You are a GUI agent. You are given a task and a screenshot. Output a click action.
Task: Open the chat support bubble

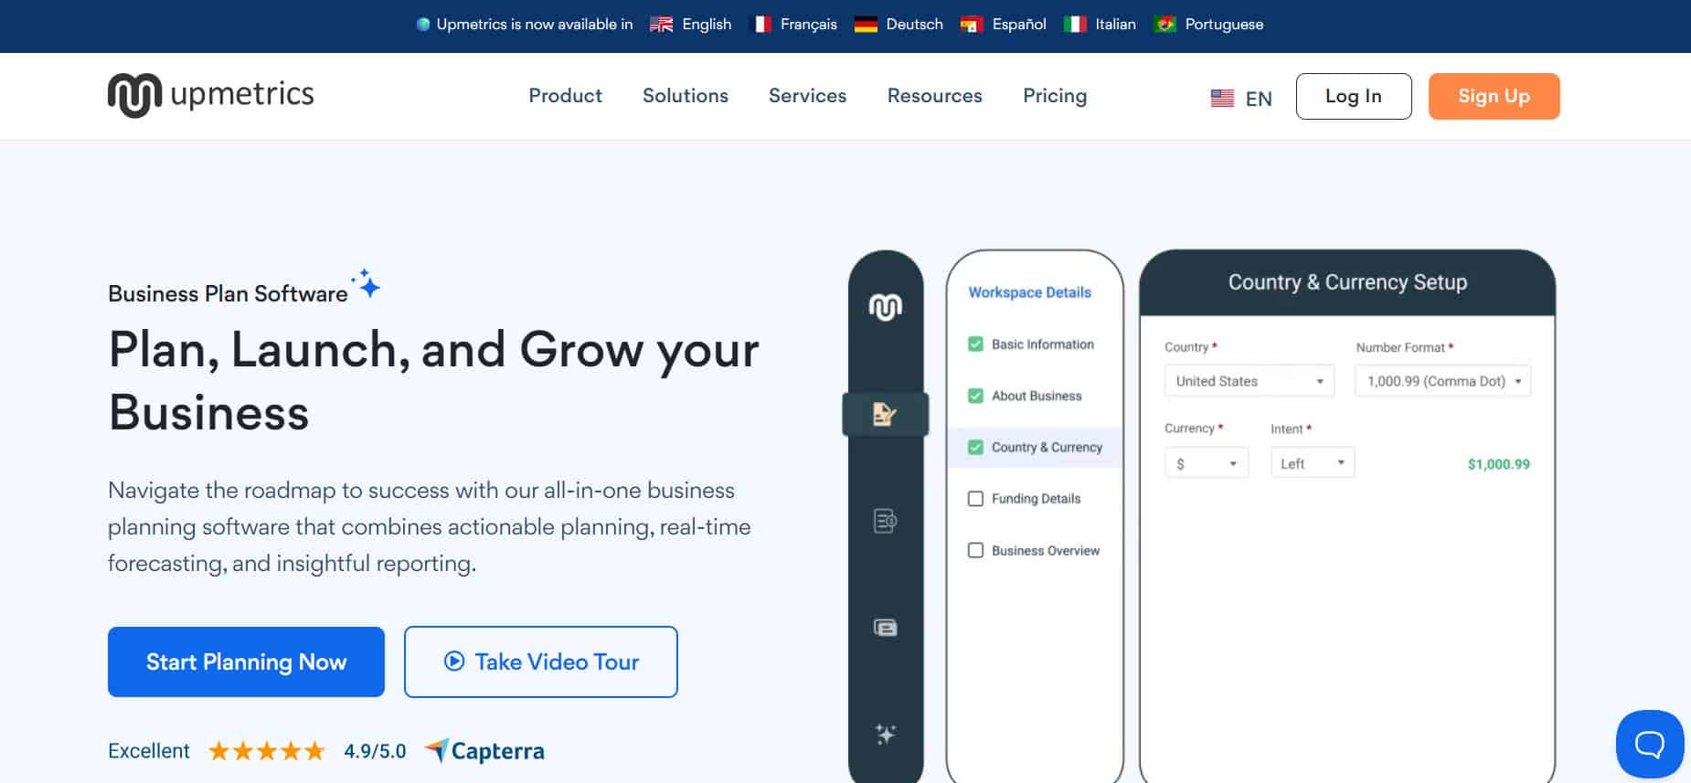[1650, 744]
